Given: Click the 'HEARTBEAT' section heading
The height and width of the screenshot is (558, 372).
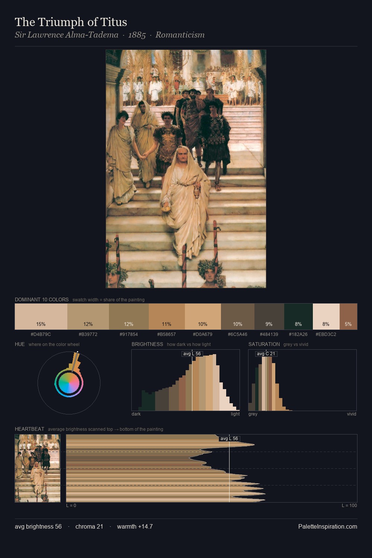Looking at the screenshot, I should click(x=29, y=429).
